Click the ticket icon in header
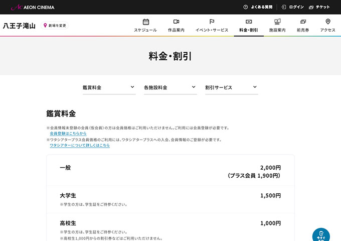 coord(311,8)
